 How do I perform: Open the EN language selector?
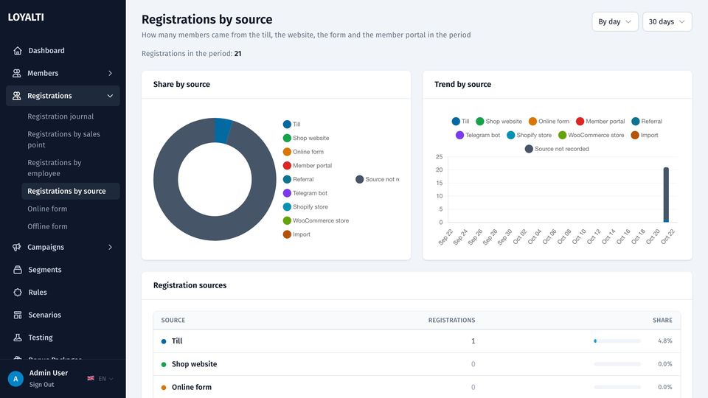pos(105,379)
